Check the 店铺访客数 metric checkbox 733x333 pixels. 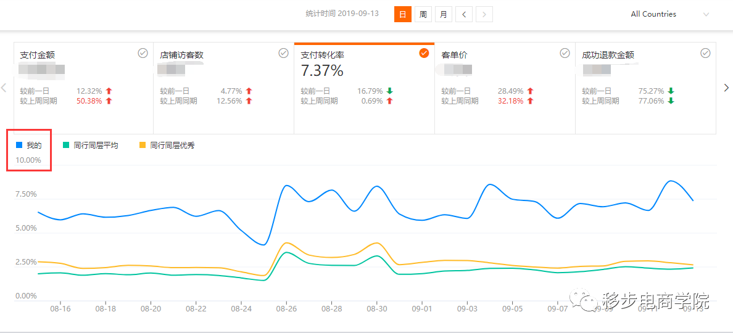tap(283, 54)
